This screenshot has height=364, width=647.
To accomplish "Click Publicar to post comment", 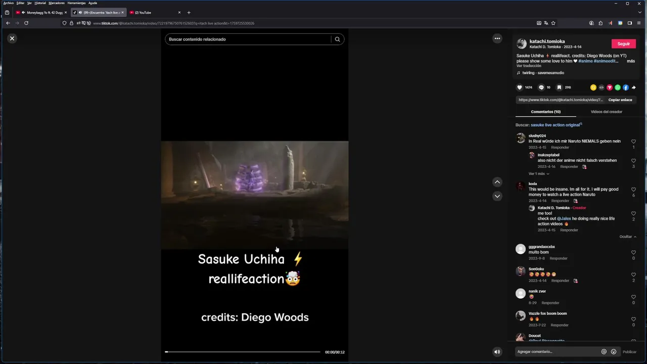I will [x=629, y=352].
